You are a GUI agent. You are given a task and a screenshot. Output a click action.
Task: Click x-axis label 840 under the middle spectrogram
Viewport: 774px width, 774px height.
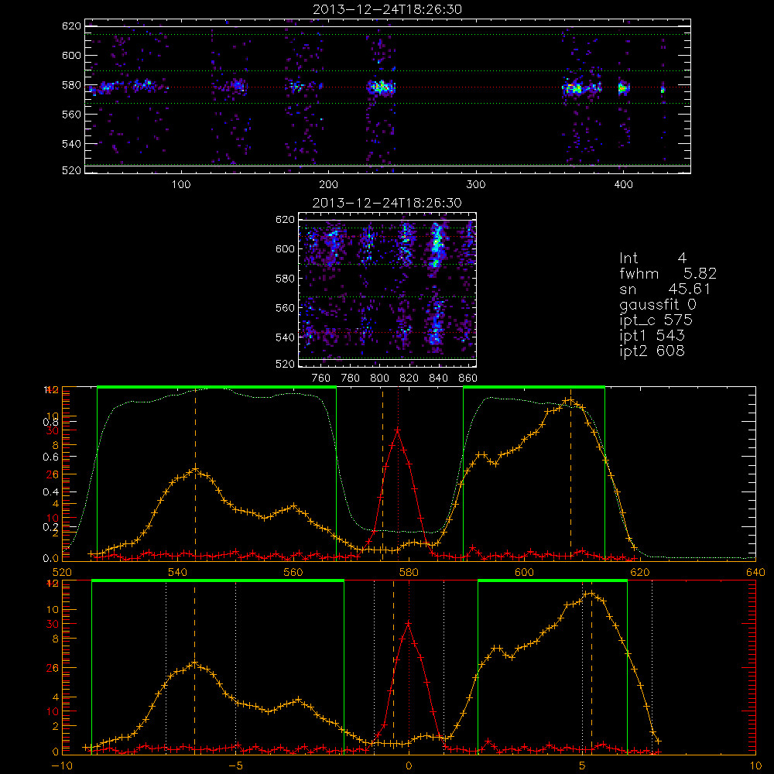(438, 378)
